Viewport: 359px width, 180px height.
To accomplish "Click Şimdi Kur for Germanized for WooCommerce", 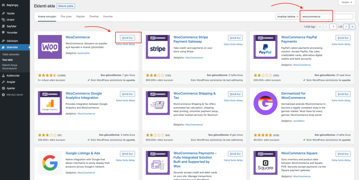I will coord(343,94).
